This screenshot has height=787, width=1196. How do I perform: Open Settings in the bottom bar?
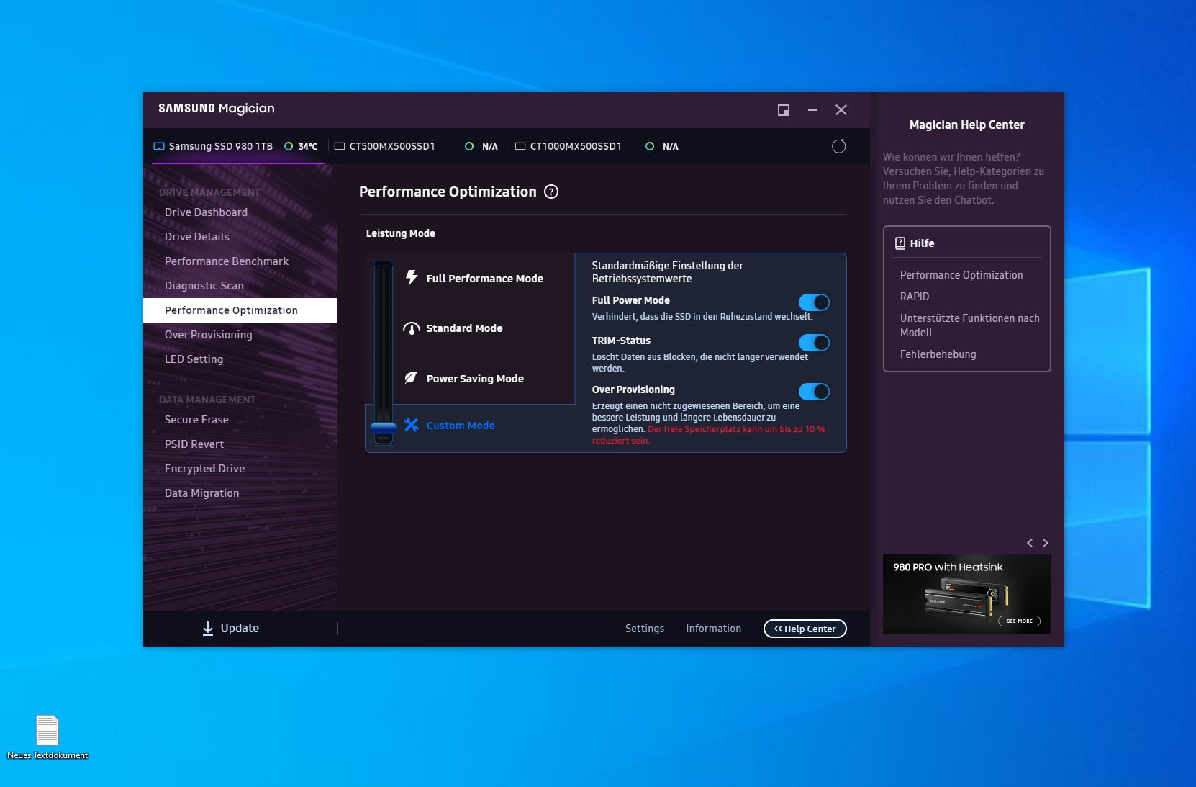[x=645, y=629]
